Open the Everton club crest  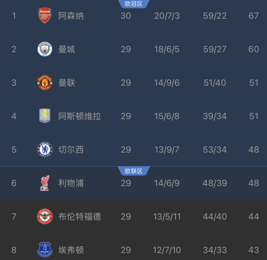pyautogui.click(x=45, y=250)
